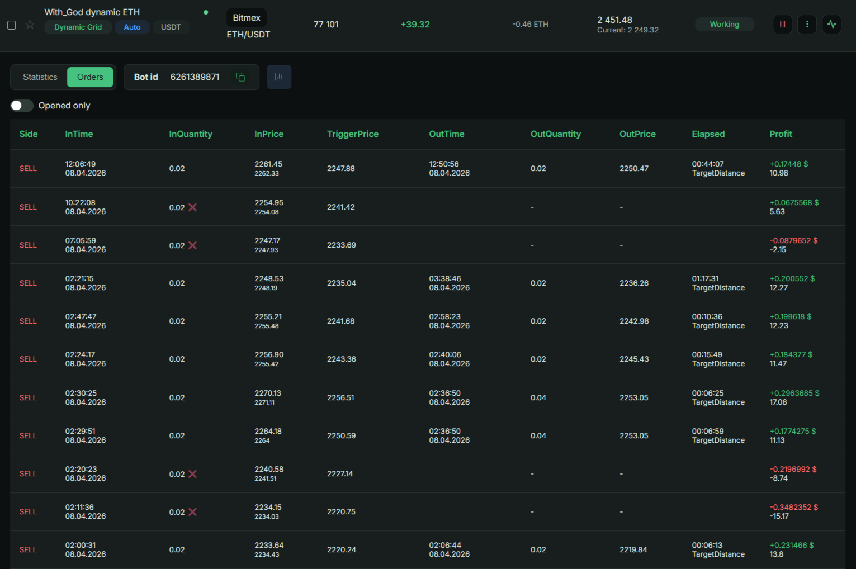
Task: Sort by the Profit column header
Action: 781,134
